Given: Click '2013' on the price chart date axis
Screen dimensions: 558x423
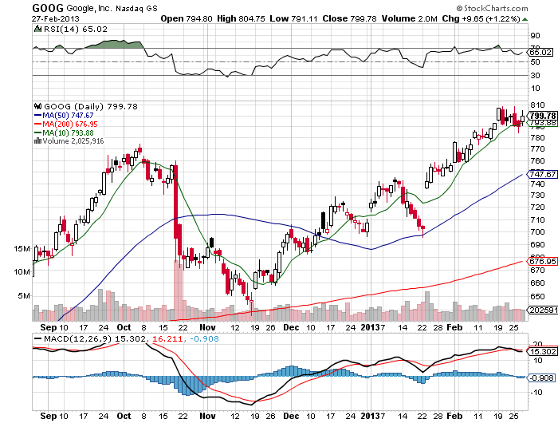Looking at the screenshot, I should click(x=370, y=327).
